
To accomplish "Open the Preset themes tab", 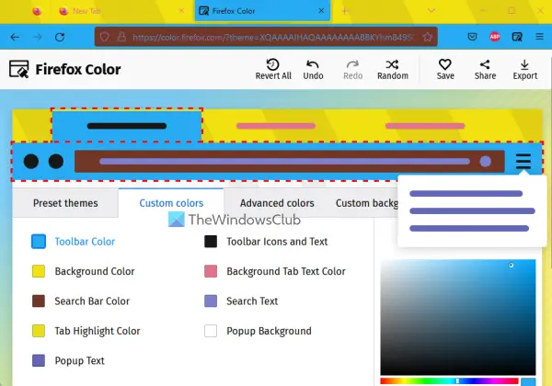I will pos(65,203).
